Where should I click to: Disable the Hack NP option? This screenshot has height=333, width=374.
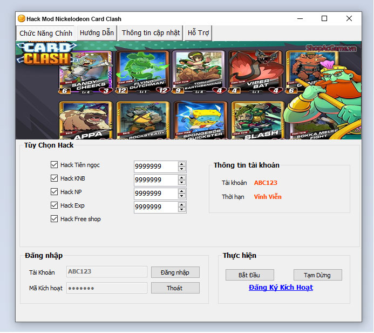coord(54,192)
